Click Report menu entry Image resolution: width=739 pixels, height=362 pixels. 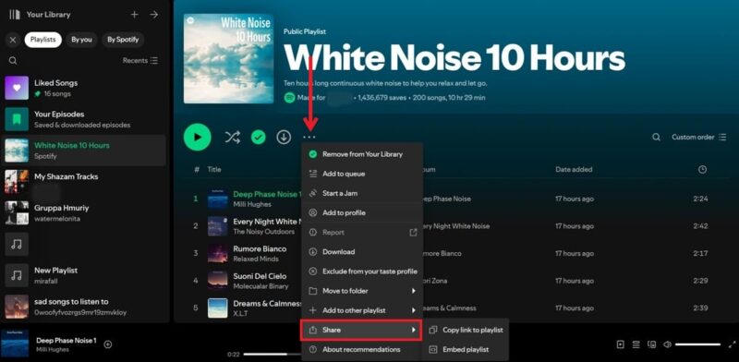(362, 233)
